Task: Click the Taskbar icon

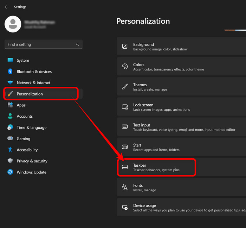Action: click(x=125, y=167)
